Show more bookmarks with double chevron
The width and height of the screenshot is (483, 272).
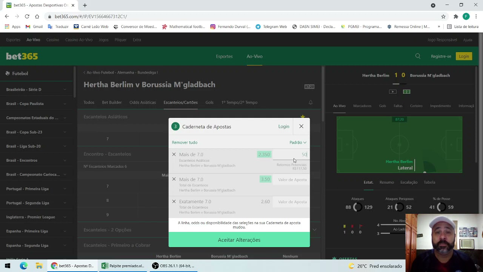[x=438, y=26]
